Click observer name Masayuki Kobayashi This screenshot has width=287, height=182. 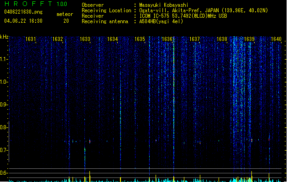164,5
